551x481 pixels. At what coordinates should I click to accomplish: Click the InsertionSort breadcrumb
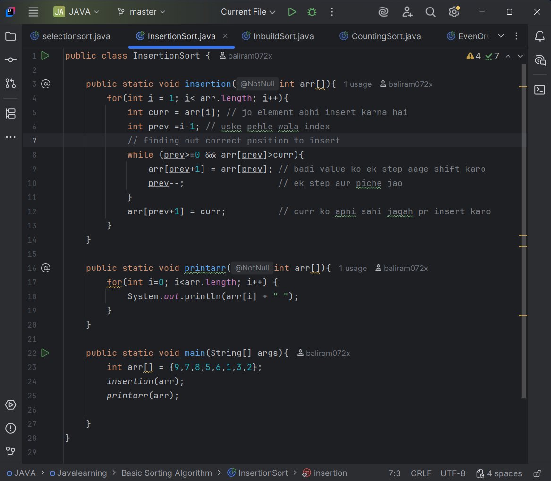[x=258, y=473]
